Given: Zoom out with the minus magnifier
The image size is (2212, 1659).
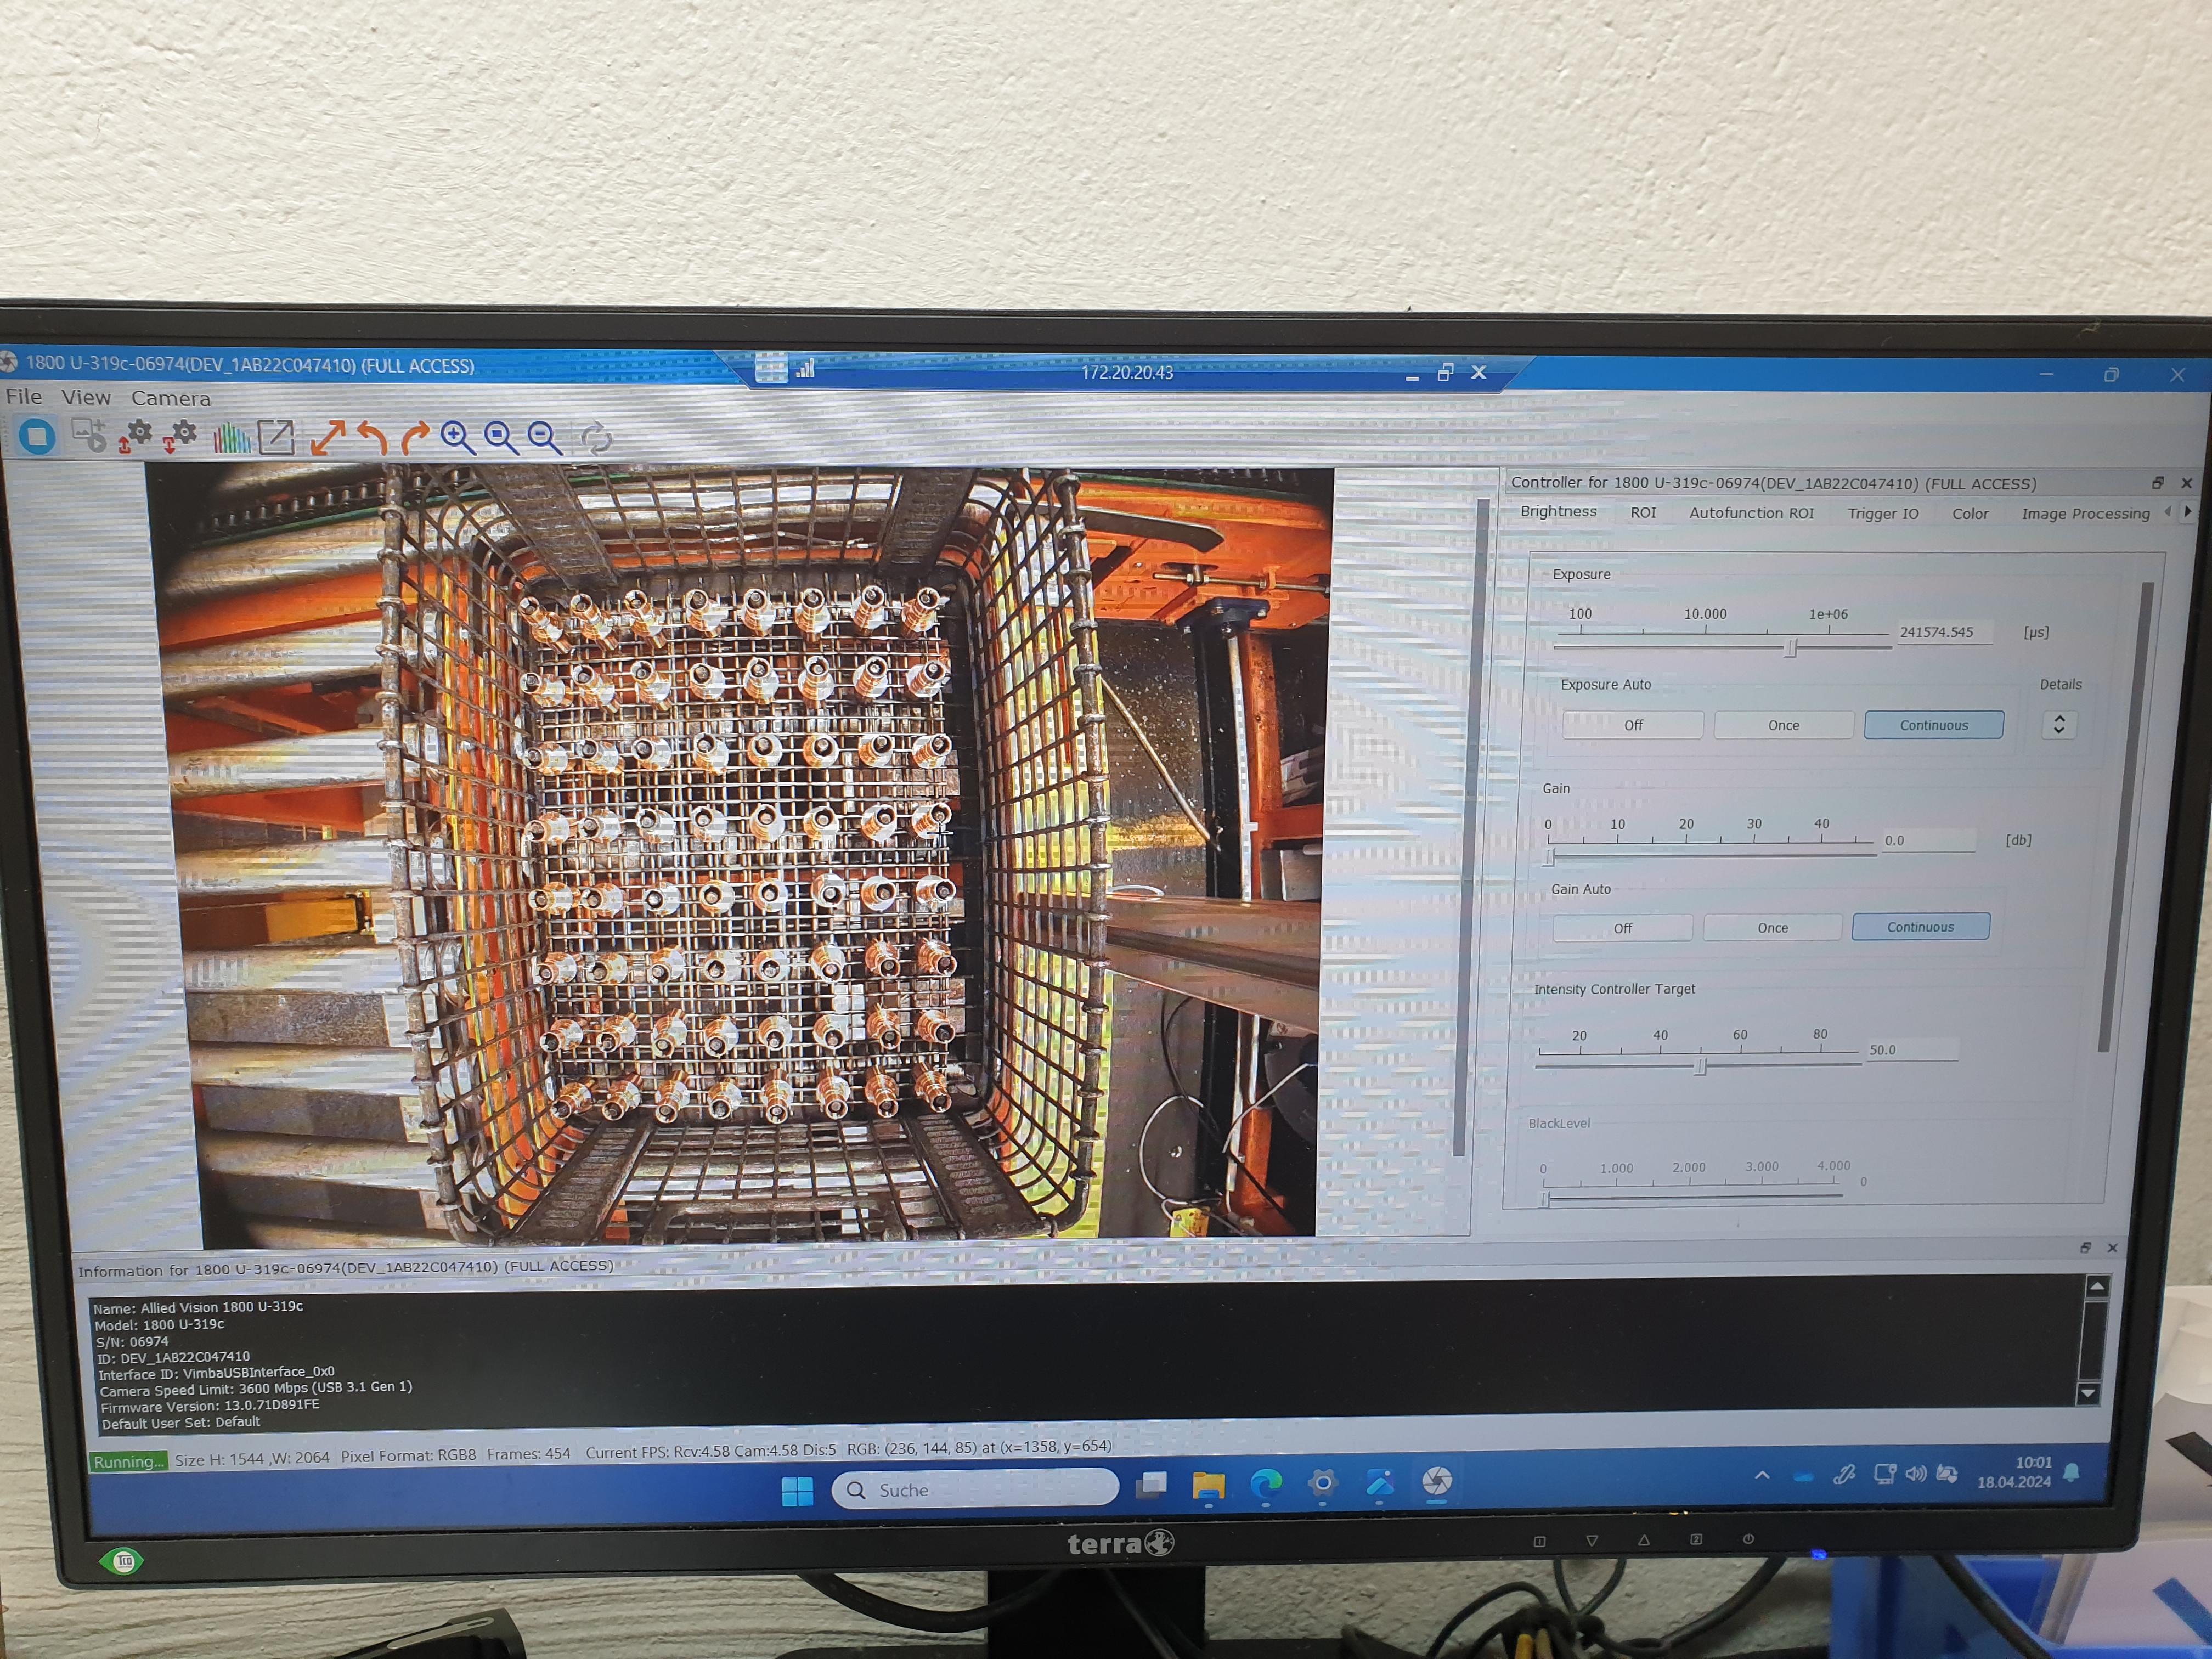Looking at the screenshot, I should tap(545, 438).
